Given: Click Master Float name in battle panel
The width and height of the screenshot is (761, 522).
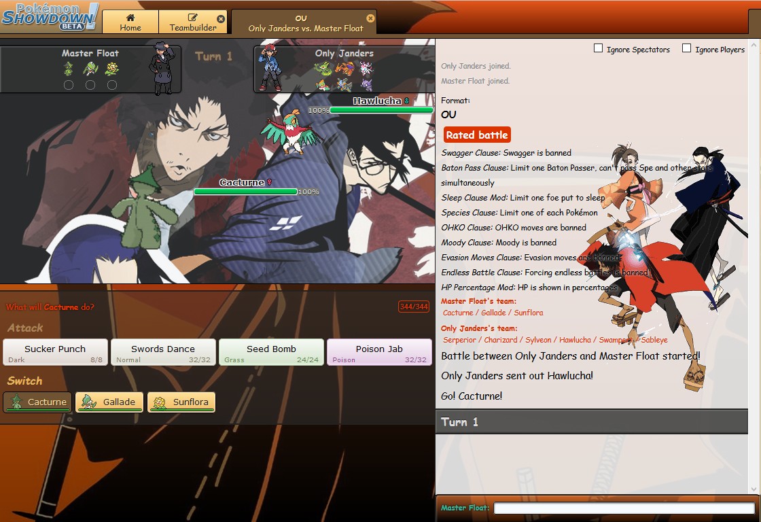Looking at the screenshot, I should coord(90,54).
